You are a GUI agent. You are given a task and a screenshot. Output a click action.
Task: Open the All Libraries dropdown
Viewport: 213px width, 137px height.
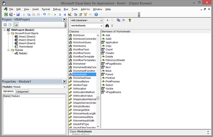(101, 20)
